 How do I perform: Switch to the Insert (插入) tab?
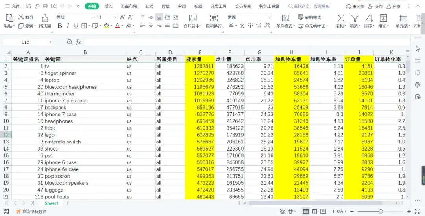point(108,6)
